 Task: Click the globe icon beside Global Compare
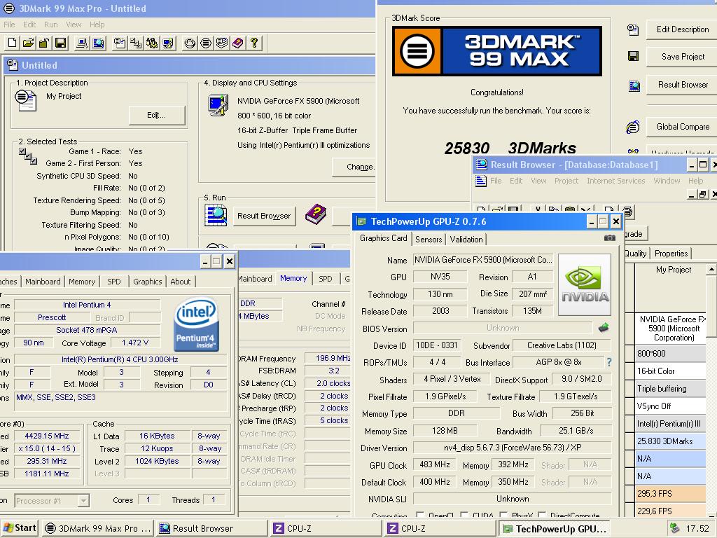(633, 127)
